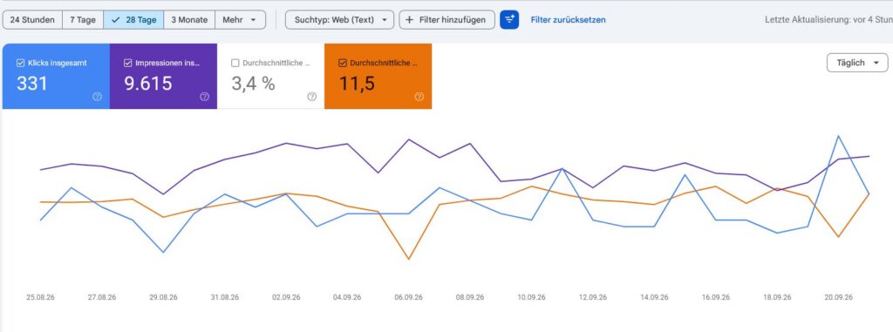893x332 pixels.
Task: Click the 06.09.26 axis date label
Action: point(409,297)
